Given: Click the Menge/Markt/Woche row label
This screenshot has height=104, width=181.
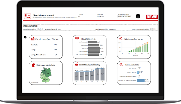Looking at the screenshot, I should pos(38,55).
